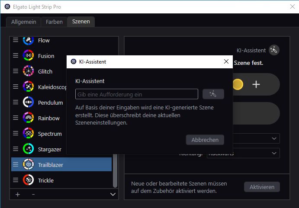Click drag handle next to Spectrum
The image size is (299, 208).
16,134
